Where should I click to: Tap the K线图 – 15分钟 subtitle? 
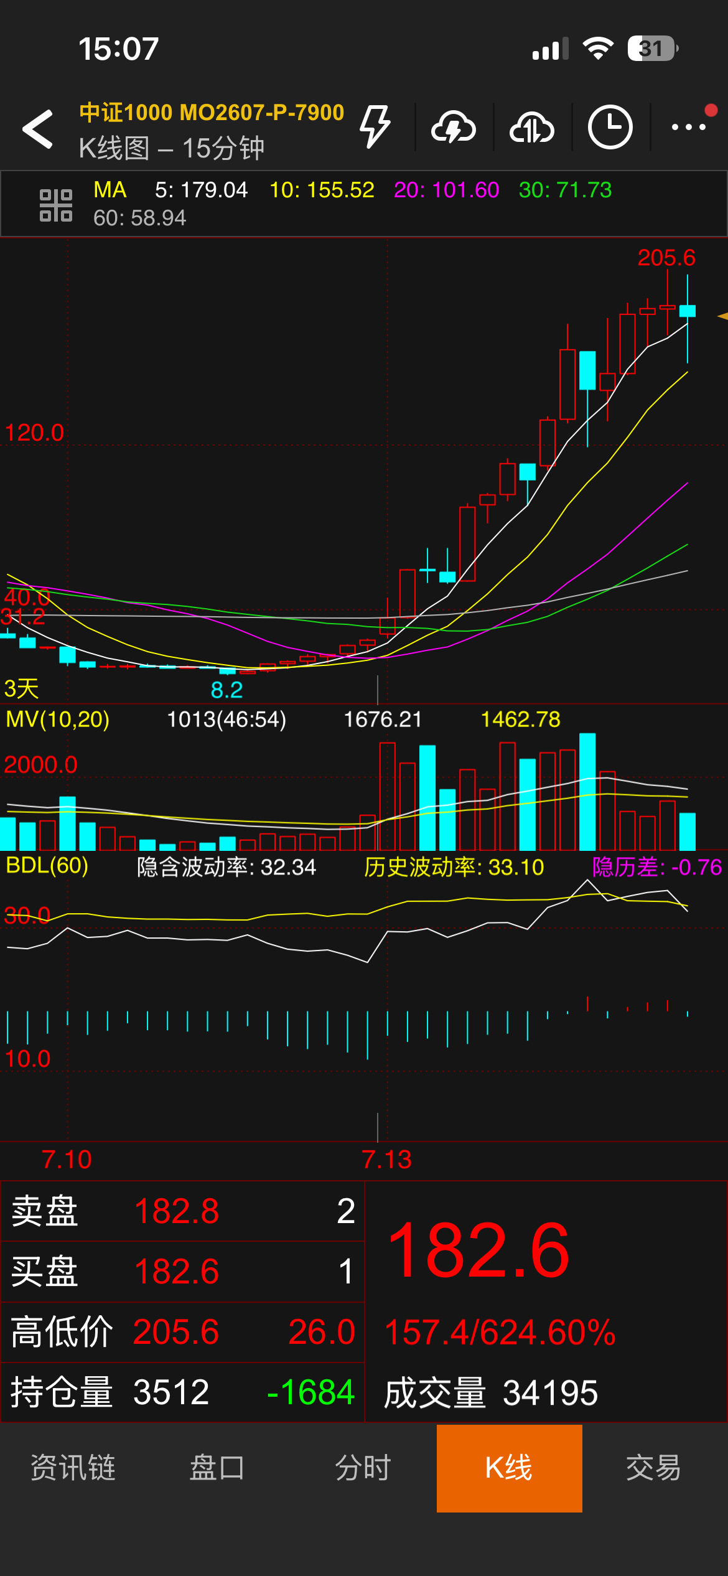point(172,149)
